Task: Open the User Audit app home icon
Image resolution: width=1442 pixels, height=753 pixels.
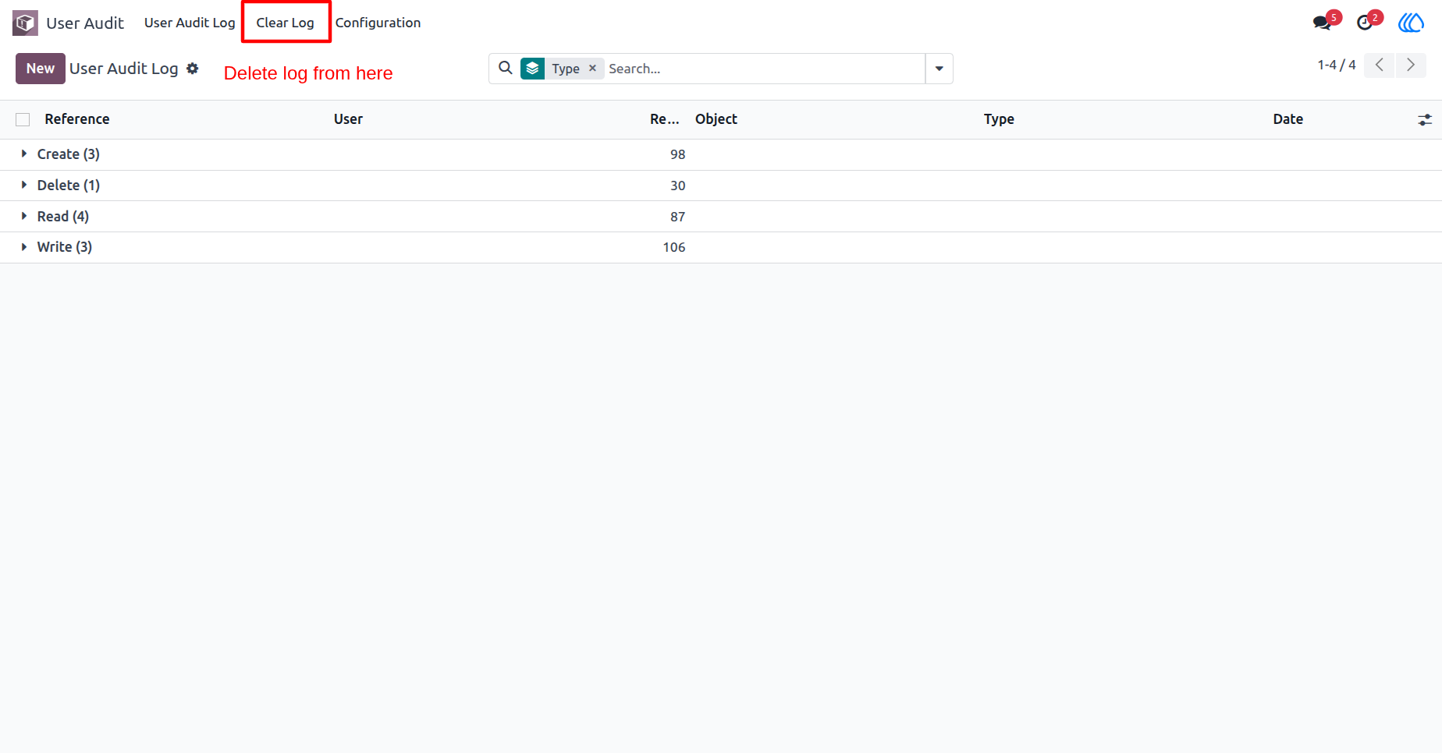Action: coord(25,23)
